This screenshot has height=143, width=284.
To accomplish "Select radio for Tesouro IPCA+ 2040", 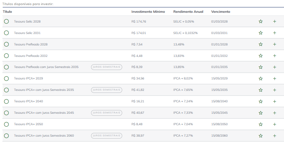I will click(x=6, y=101).
